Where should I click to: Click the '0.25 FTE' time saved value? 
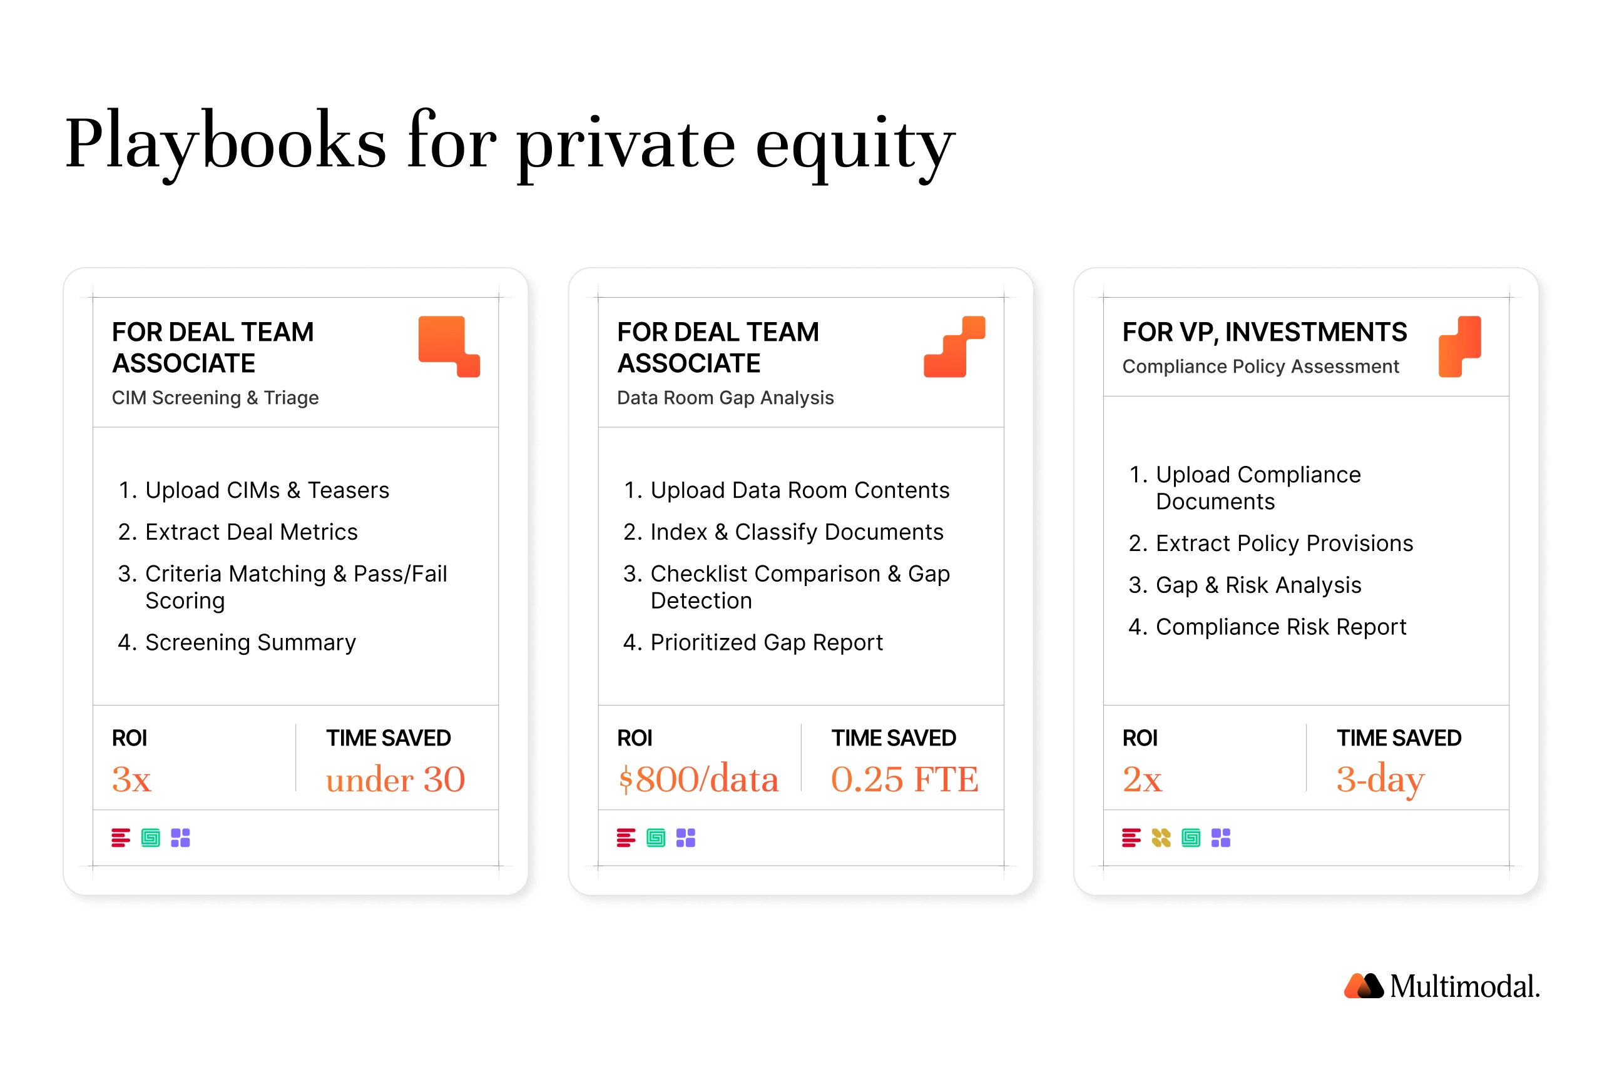click(904, 779)
